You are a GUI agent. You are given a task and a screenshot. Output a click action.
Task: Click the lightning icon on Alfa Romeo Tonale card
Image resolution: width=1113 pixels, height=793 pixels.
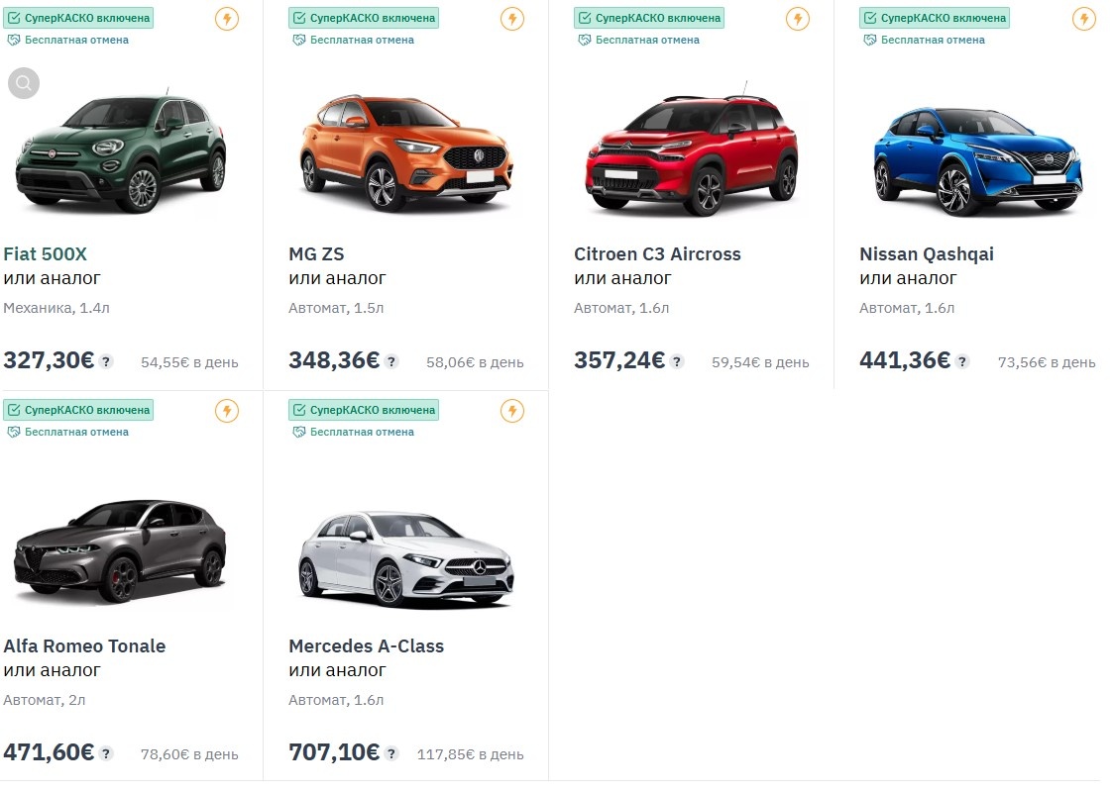[x=227, y=410]
